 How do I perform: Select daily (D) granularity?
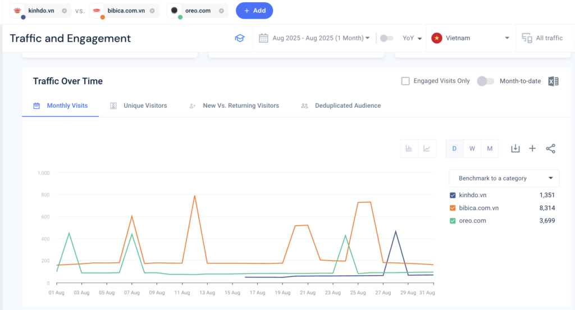click(454, 149)
